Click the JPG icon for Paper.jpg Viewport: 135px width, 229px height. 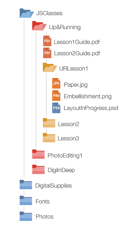pos(56,83)
